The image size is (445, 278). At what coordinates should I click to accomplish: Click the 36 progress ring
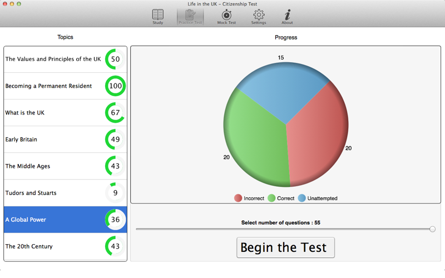[x=115, y=220]
